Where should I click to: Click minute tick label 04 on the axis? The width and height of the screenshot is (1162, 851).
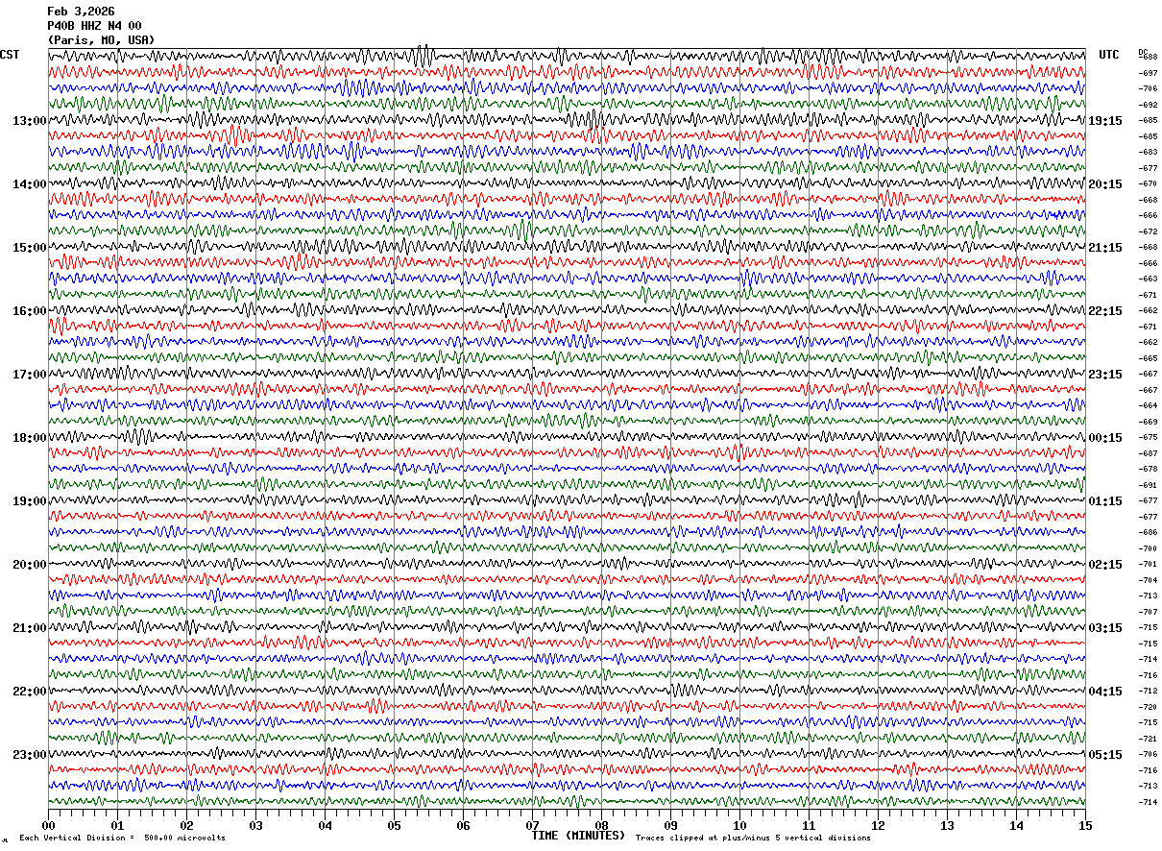[325, 825]
